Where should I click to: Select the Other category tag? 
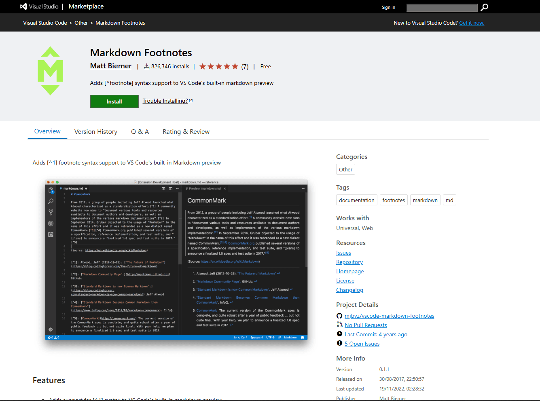[x=345, y=169]
